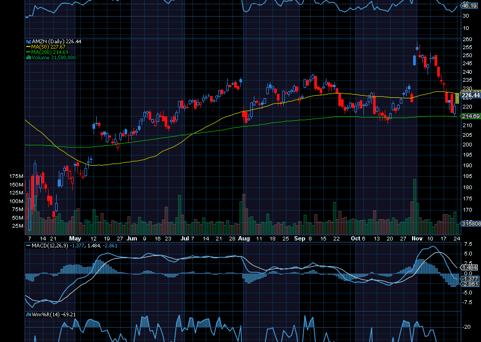Image resolution: width=481 pixels, height=342 pixels.
Task: Click the Wm%R waveform icon in the bottom pane
Action: point(28,315)
